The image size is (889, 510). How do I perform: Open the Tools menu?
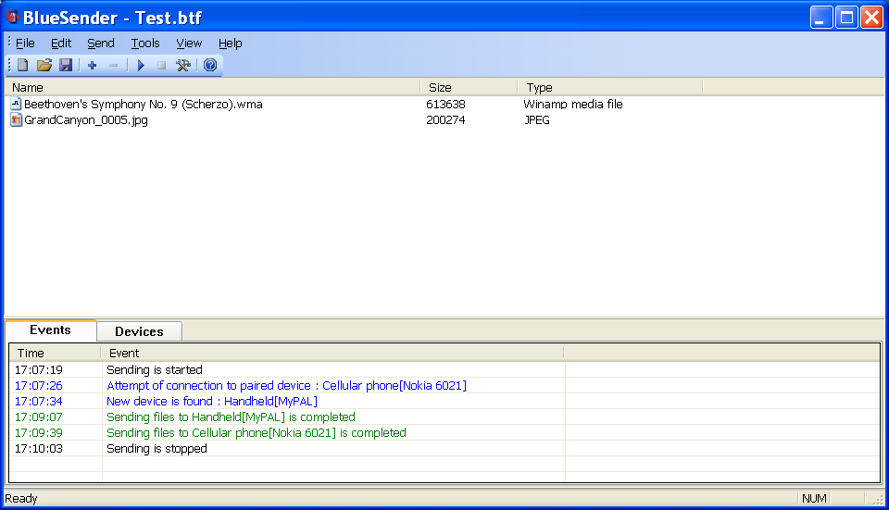[x=145, y=44]
